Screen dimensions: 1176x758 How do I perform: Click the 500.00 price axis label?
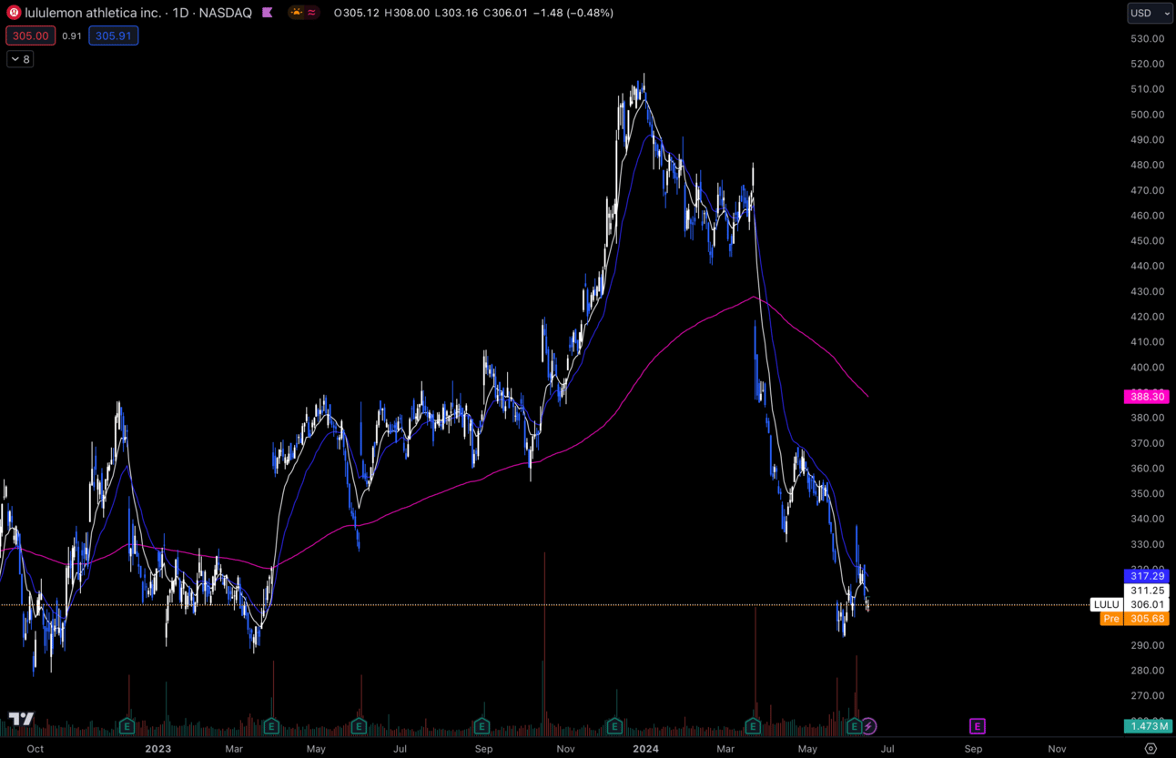(1147, 115)
